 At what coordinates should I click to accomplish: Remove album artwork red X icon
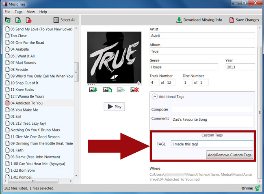[x=135, y=90]
